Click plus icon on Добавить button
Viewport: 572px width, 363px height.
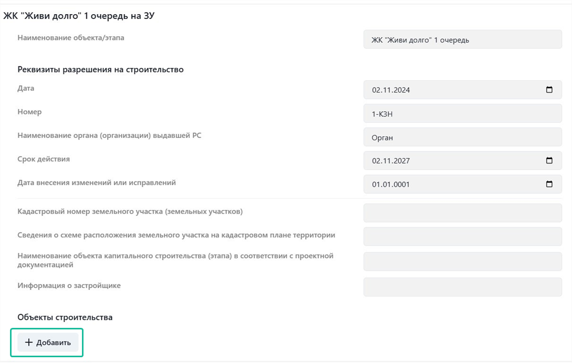pos(29,342)
